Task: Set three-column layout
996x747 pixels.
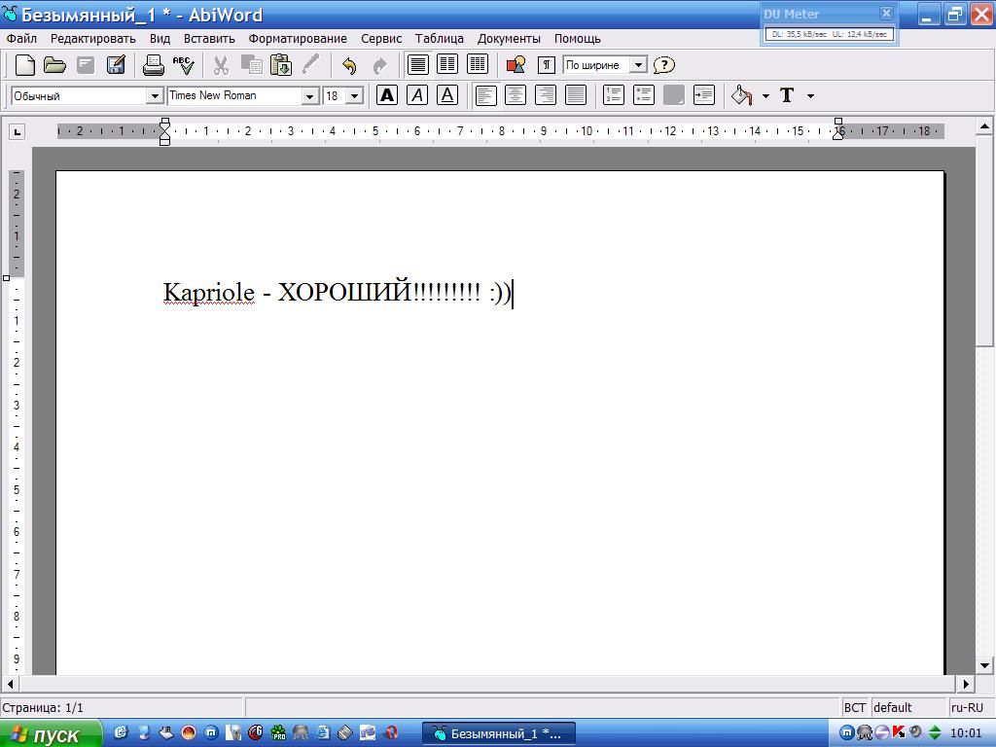Action: 477,65
